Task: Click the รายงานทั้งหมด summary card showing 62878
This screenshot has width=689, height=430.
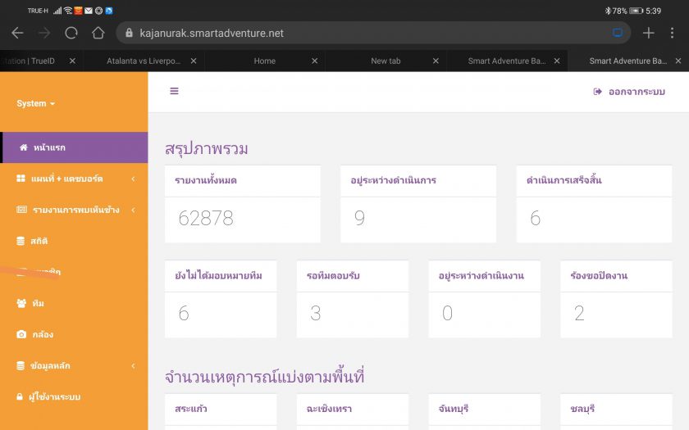Action: click(x=242, y=203)
